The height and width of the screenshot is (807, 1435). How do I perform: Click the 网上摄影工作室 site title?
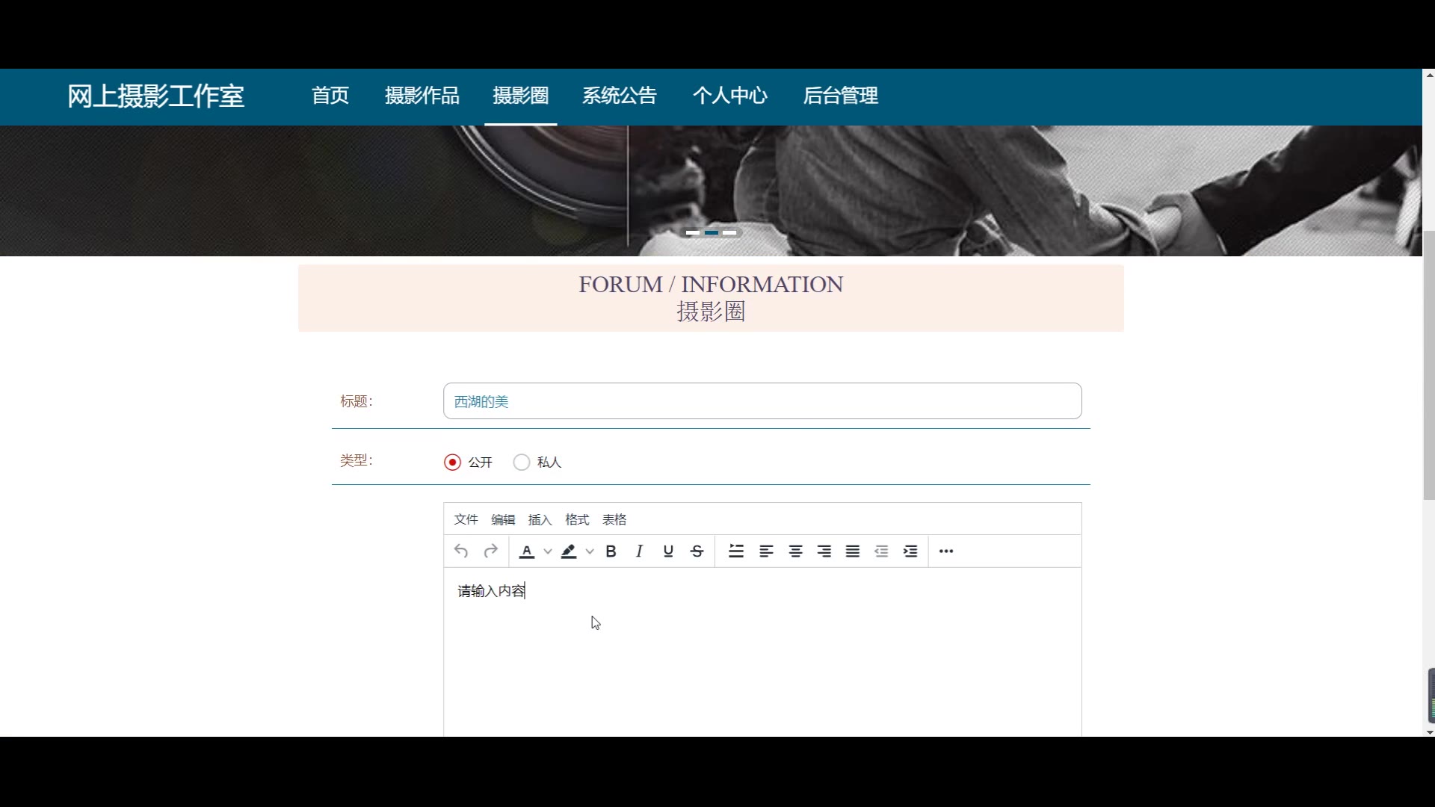coord(156,96)
